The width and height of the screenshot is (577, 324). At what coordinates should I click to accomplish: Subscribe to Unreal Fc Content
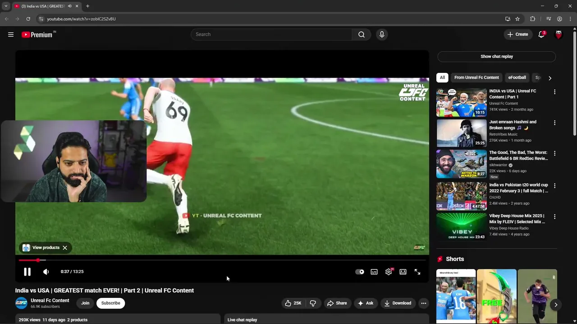point(110,303)
